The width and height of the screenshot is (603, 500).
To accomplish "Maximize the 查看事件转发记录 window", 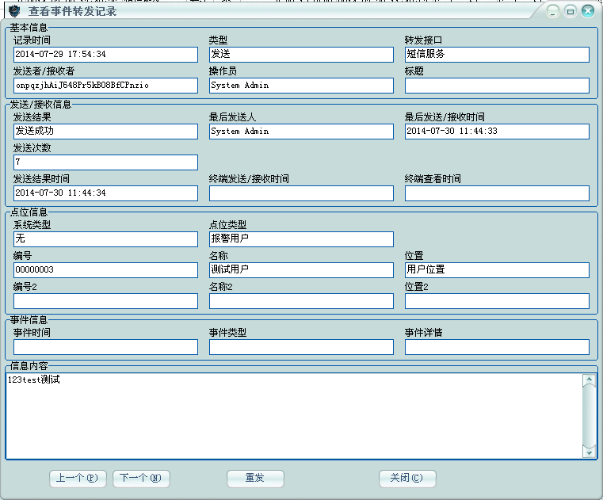I will point(571,11).
